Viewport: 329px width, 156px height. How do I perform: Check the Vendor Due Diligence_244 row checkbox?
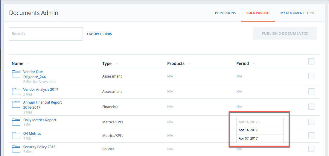(311, 76)
